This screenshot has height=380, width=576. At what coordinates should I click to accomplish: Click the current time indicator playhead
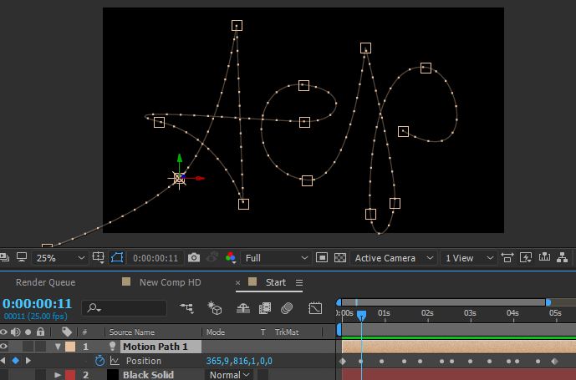pyautogui.click(x=361, y=315)
